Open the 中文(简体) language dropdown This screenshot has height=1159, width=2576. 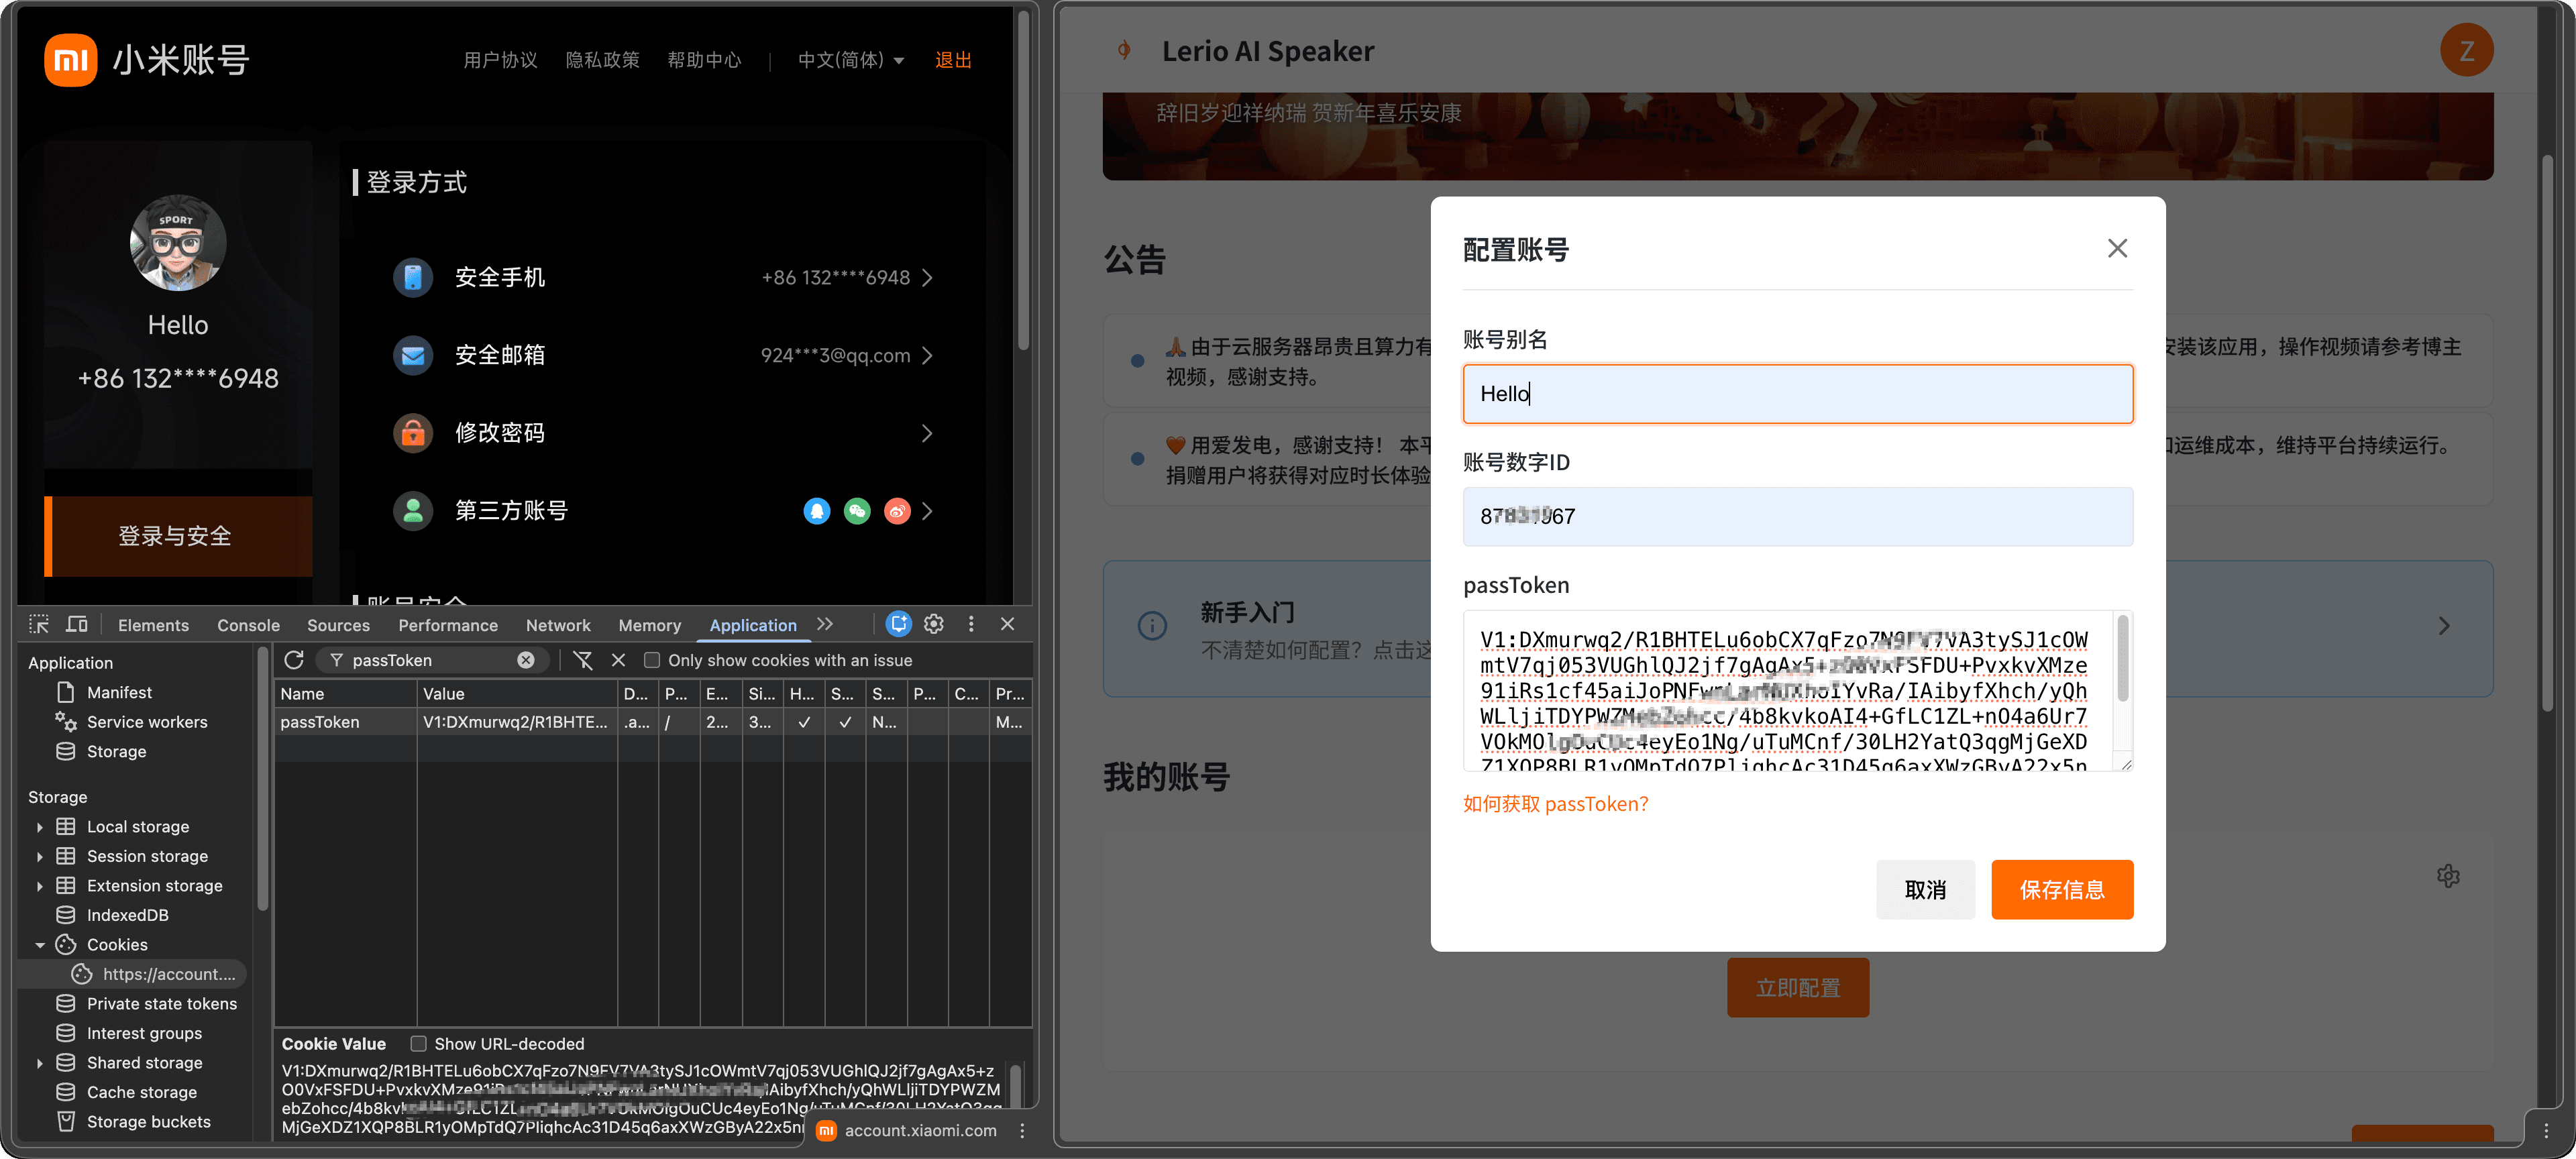[x=849, y=60]
